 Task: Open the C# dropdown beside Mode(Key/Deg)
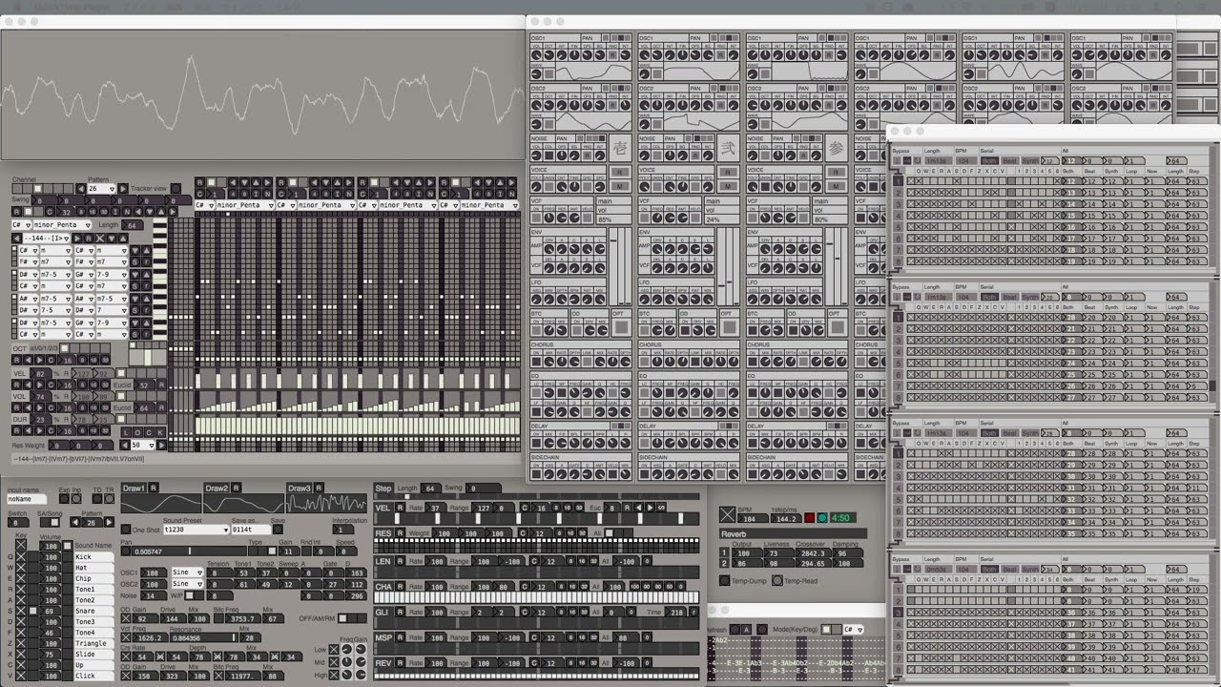tap(853, 630)
